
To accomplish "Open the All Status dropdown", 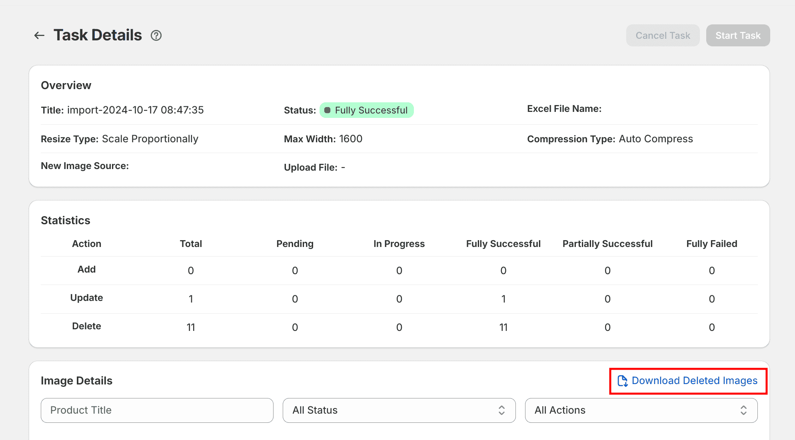I will click(x=399, y=410).
